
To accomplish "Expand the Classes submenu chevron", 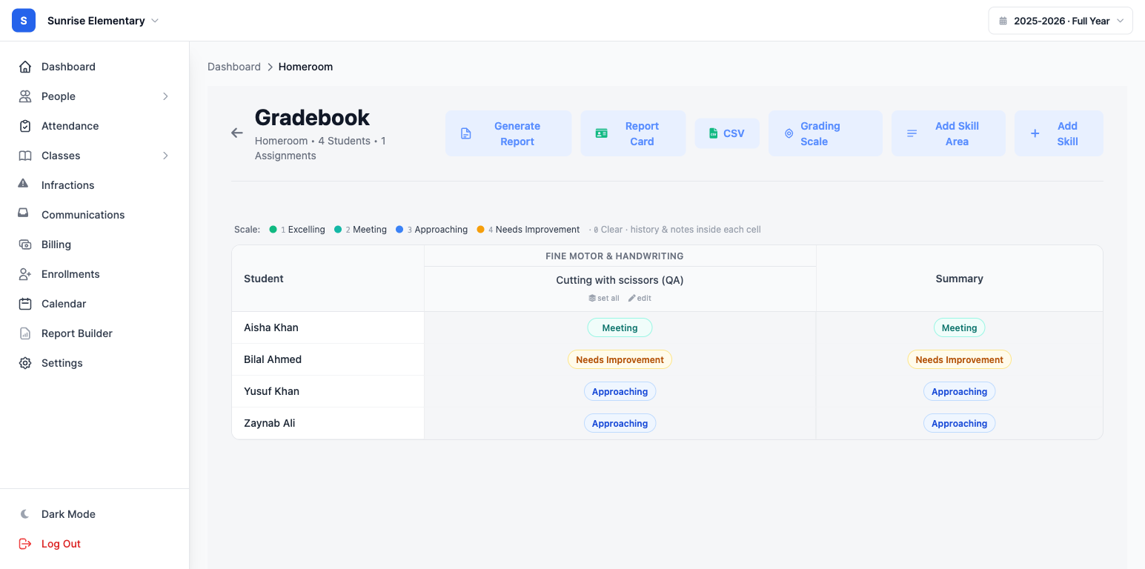I will (x=165, y=156).
